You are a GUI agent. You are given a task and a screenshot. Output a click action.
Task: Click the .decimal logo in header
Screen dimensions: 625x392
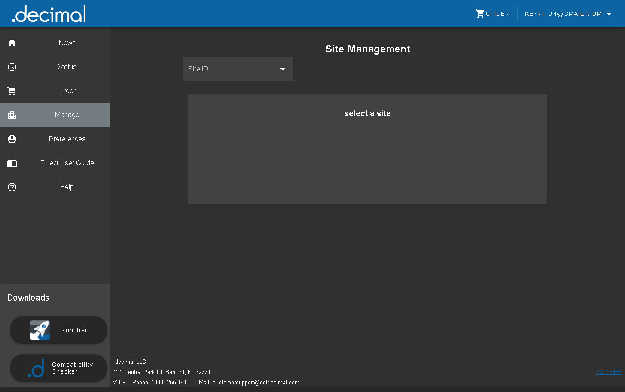49,14
